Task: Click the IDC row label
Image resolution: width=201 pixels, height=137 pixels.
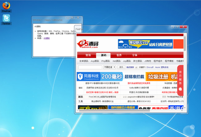Action: pyautogui.click(x=80, y=88)
